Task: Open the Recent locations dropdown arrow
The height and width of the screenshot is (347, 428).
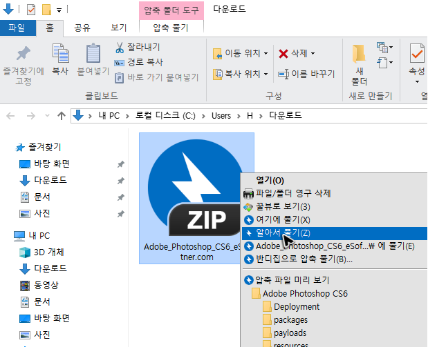Action: [x=47, y=116]
